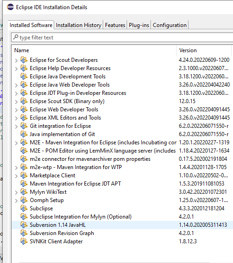Open the Features tab
This screenshot has width=233, height=263.
point(115,25)
